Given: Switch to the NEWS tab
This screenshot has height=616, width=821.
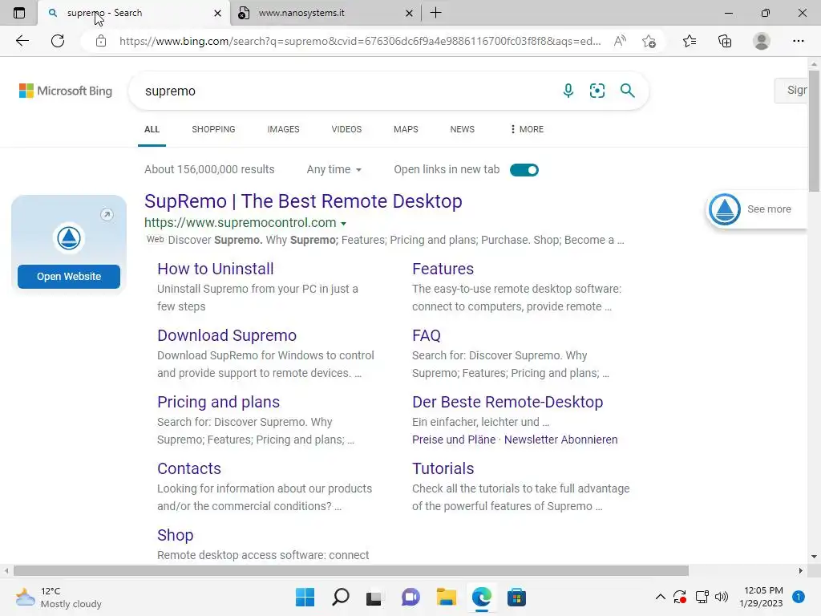Looking at the screenshot, I should point(463,129).
